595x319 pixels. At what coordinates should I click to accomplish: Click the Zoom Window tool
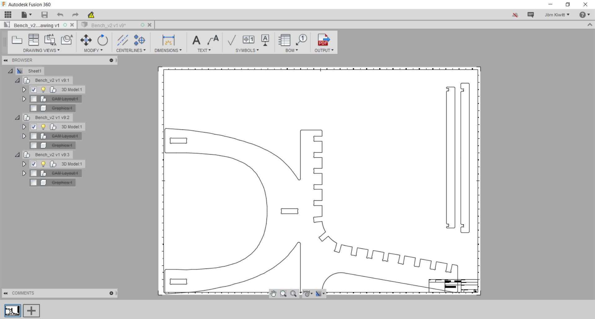283,294
